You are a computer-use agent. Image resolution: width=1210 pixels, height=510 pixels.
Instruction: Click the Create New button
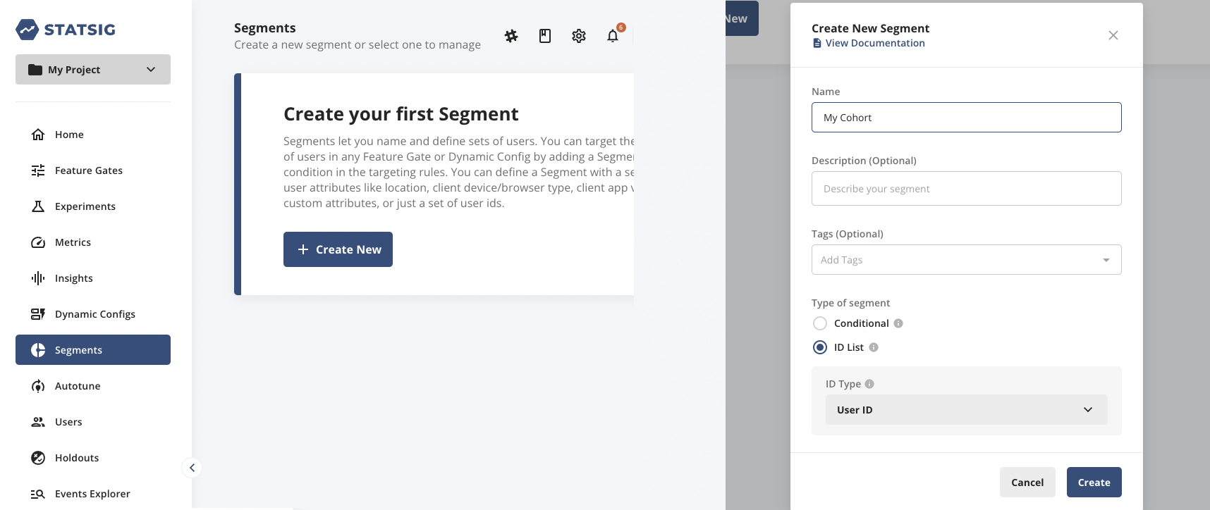(338, 249)
